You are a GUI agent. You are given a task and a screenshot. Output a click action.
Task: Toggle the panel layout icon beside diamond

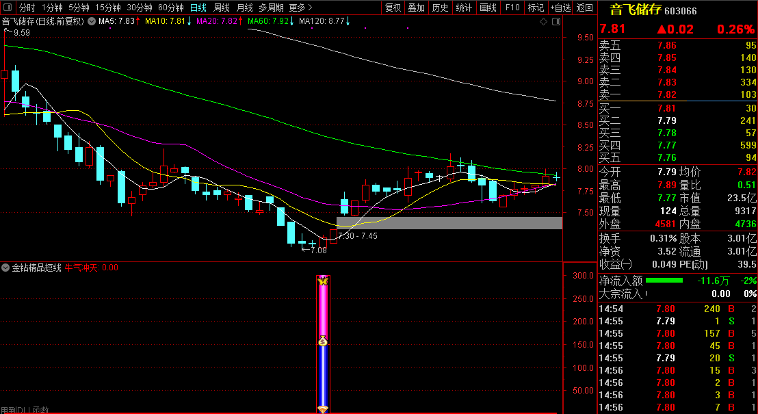point(556,21)
